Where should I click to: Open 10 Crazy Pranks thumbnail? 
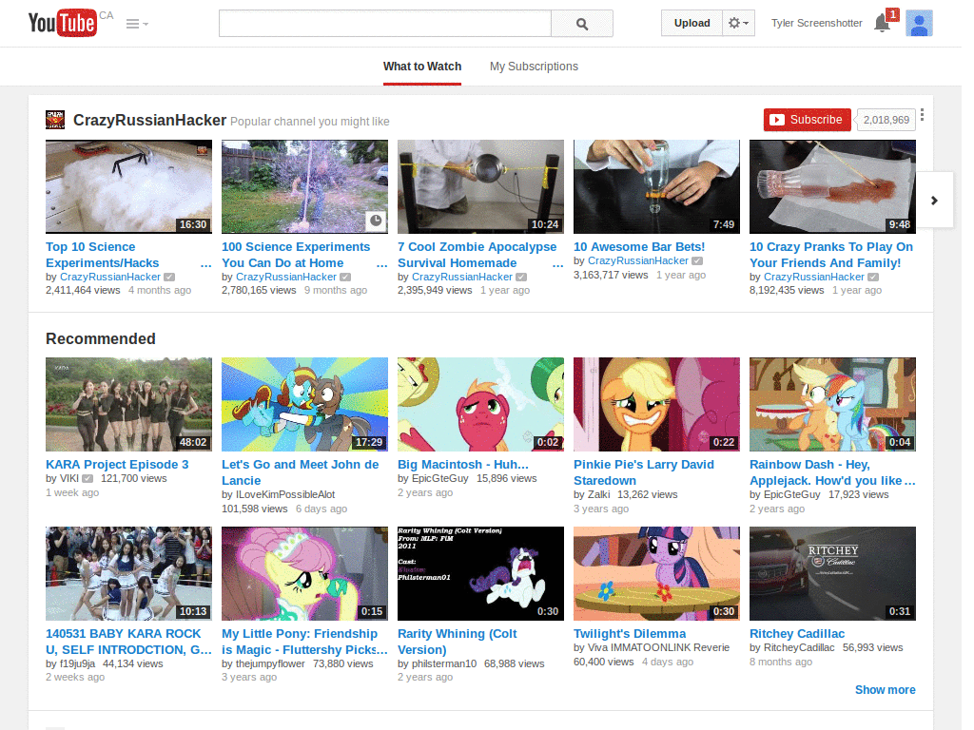(x=832, y=187)
